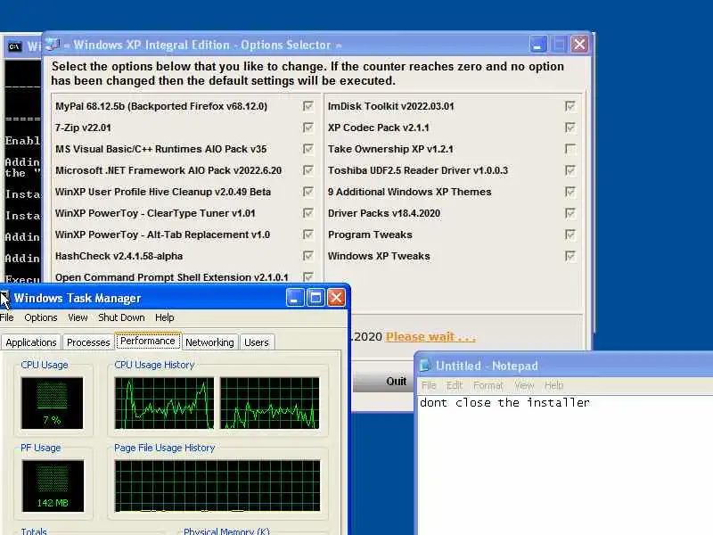Click 'XP Codec Pack v2.1.1' label
This screenshot has width=713, height=535.
(378, 128)
